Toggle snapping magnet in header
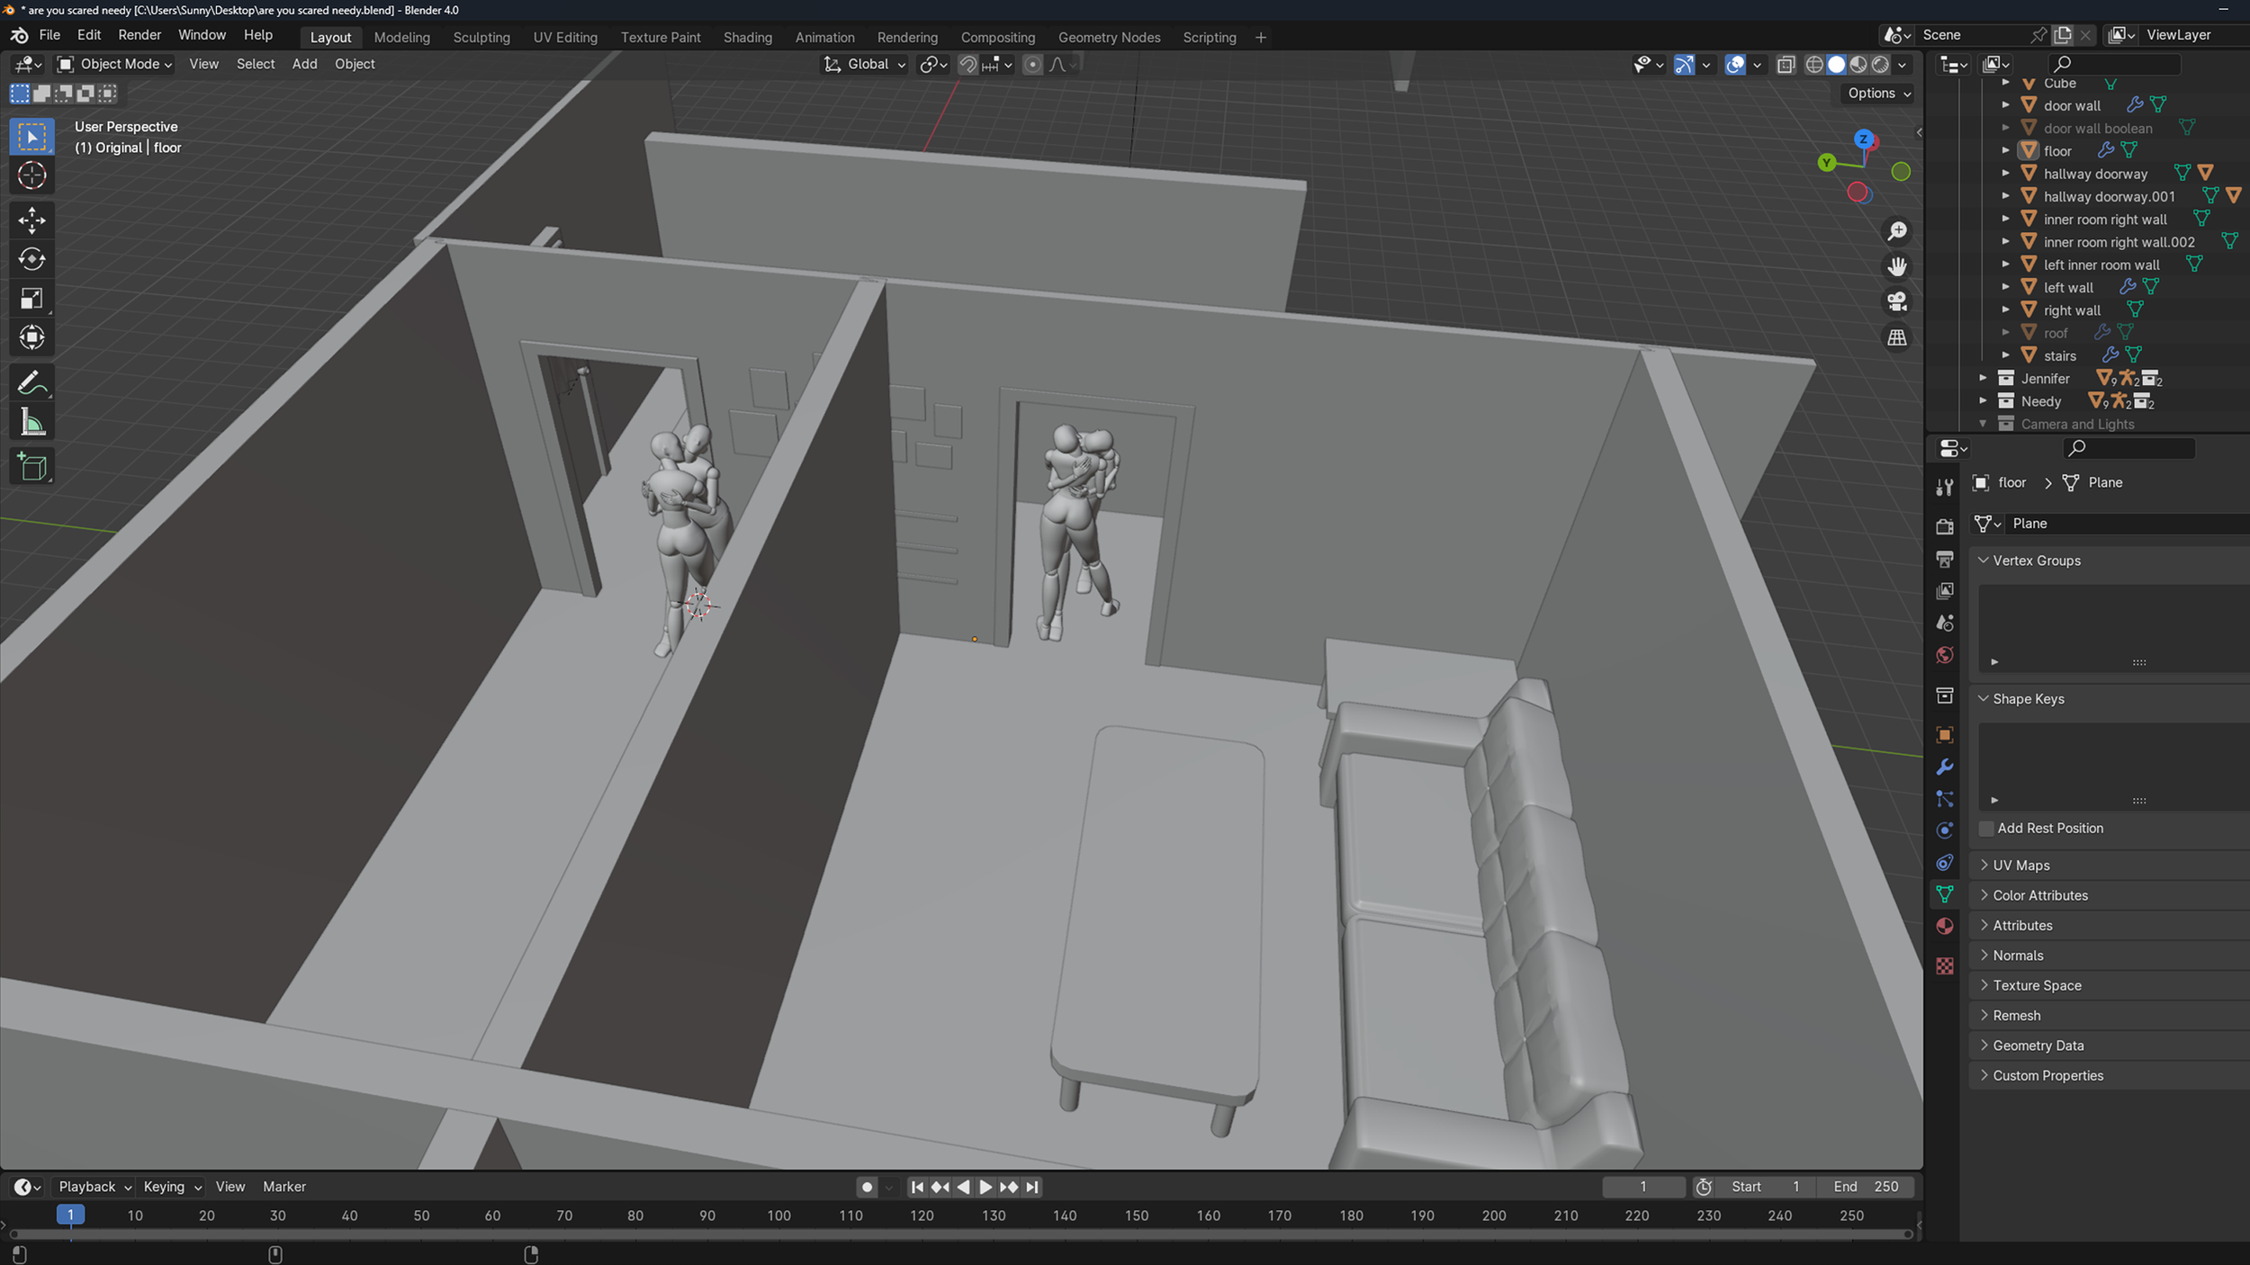This screenshot has width=2250, height=1265. (967, 64)
